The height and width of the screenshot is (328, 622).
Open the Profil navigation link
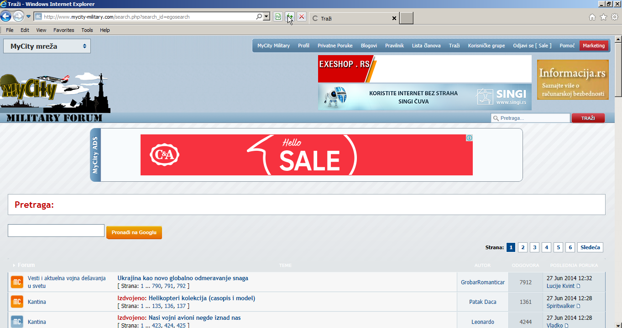coord(303,46)
